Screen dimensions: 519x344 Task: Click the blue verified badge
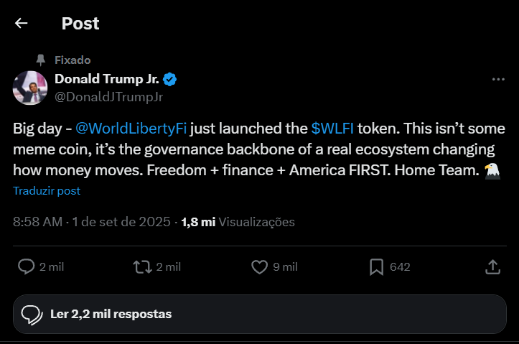(171, 79)
